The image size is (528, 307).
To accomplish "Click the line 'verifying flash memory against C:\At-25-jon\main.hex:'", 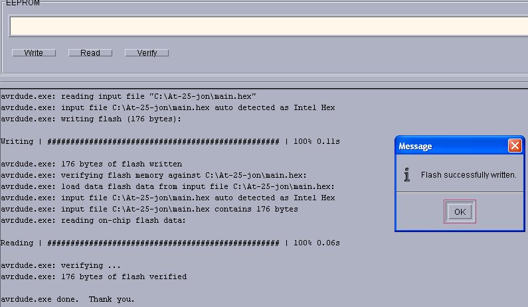I will (153, 175).
